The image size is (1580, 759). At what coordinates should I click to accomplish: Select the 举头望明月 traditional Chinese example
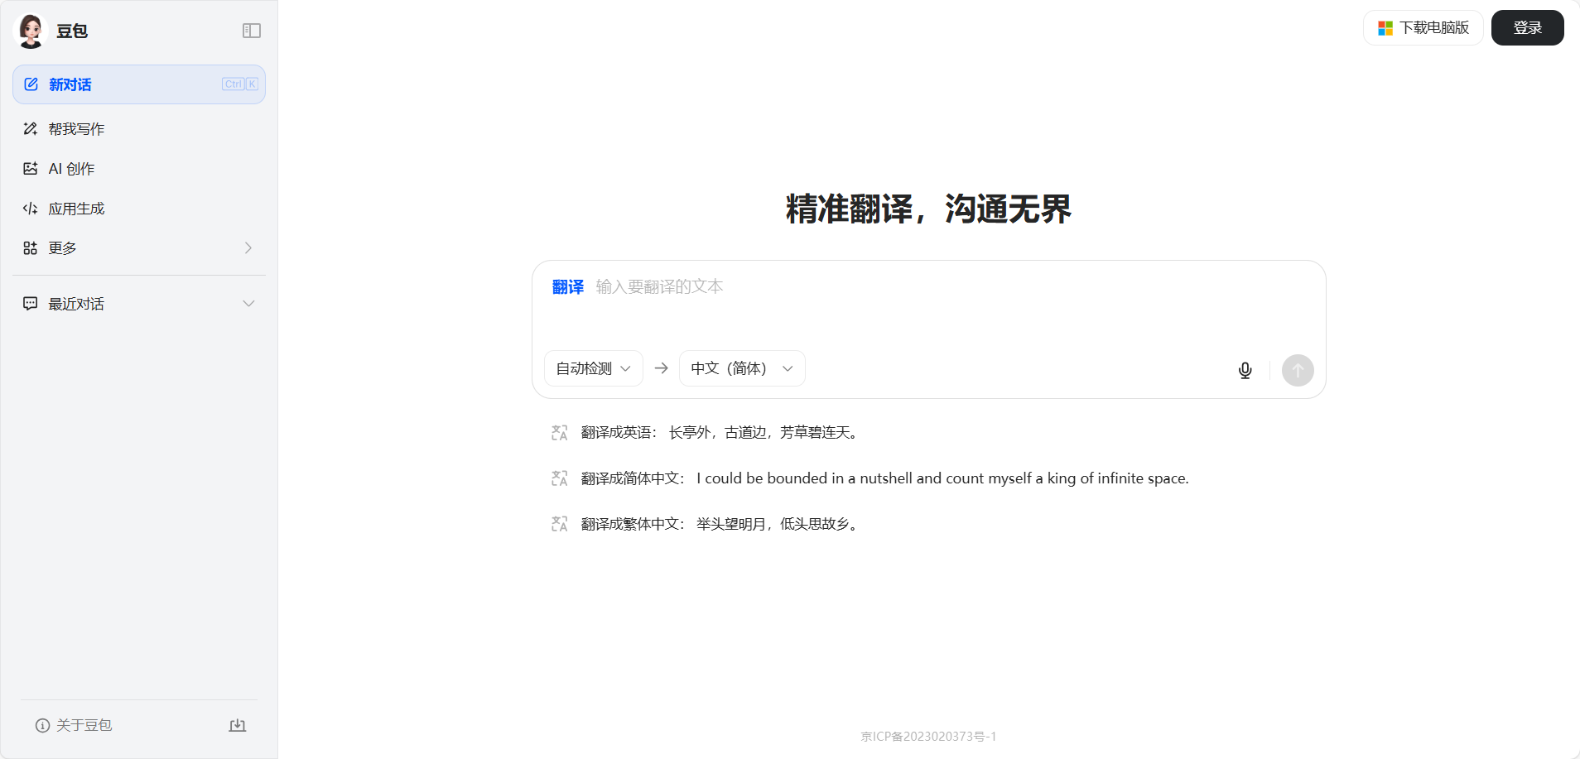(719, 524)
